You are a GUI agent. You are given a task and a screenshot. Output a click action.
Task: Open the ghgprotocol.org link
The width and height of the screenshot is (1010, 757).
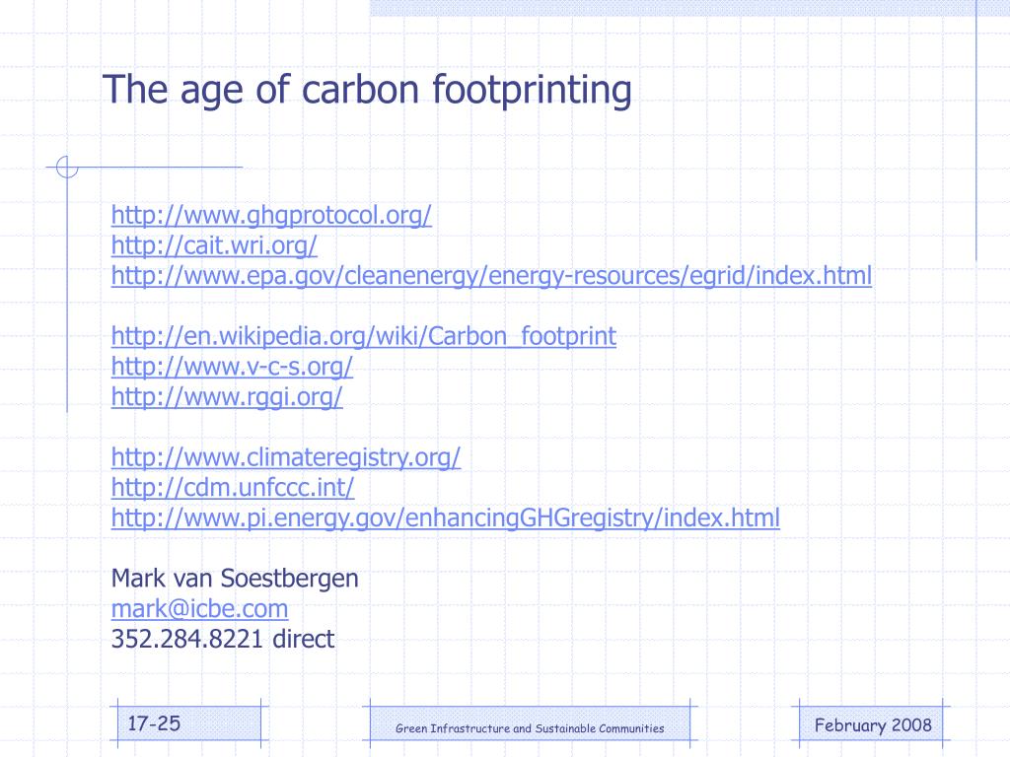pyautogui.click(x=271, y=215)
